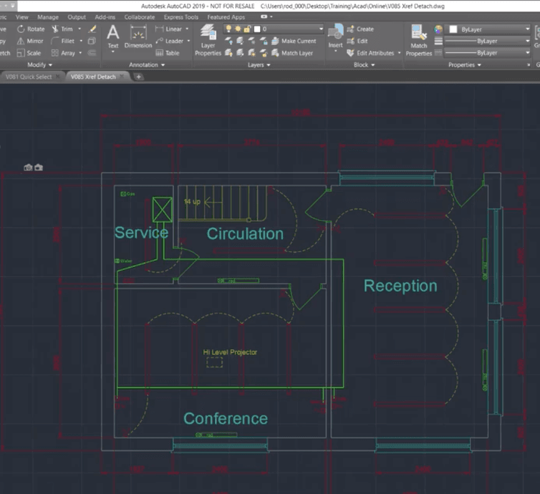The image size is (540, 494).
Task: Click the Insert block icon
Action: (335, 36)
